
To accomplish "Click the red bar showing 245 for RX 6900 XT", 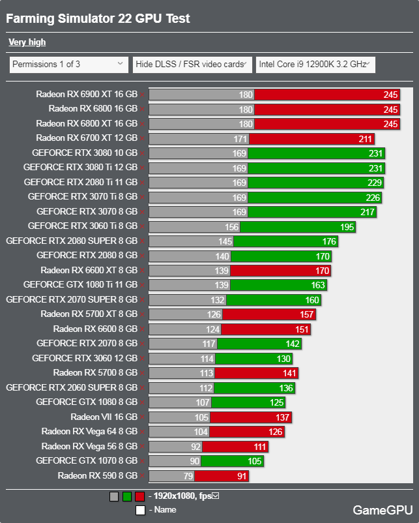I will click(327, 95).
